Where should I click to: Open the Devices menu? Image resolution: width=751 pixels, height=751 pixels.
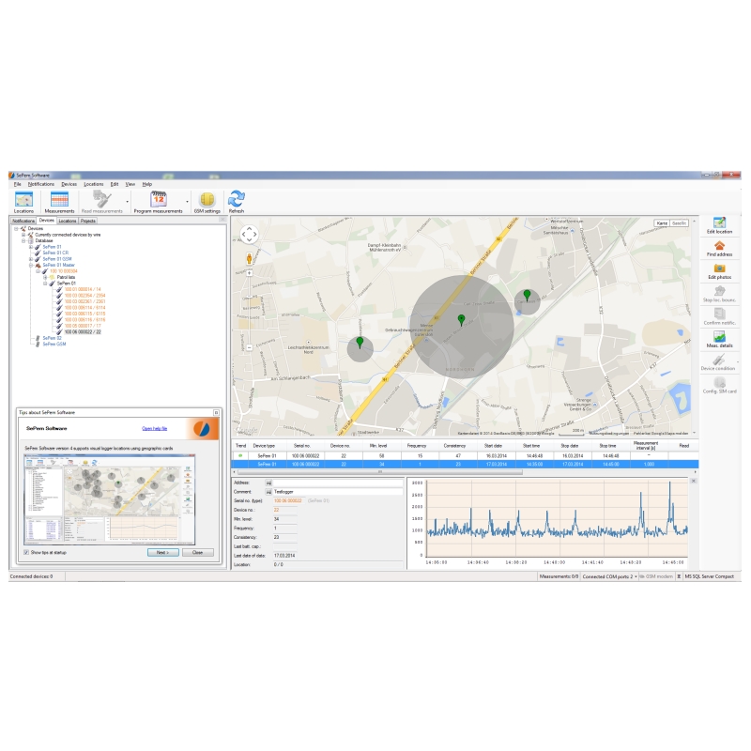(69, 184)
